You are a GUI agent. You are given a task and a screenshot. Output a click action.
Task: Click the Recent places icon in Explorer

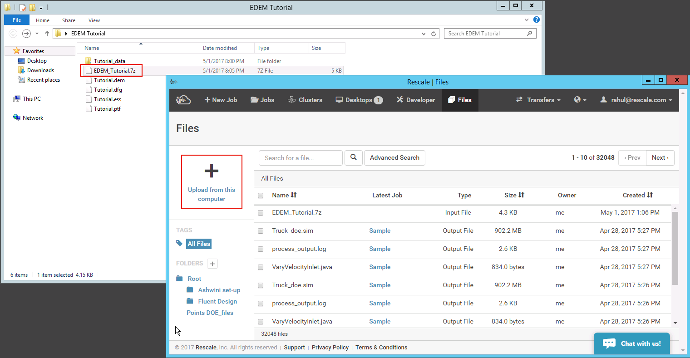(x=21, y=80)
